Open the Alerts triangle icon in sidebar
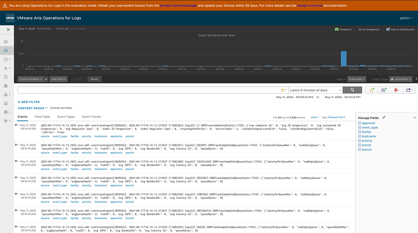 [x=6, y=68]
